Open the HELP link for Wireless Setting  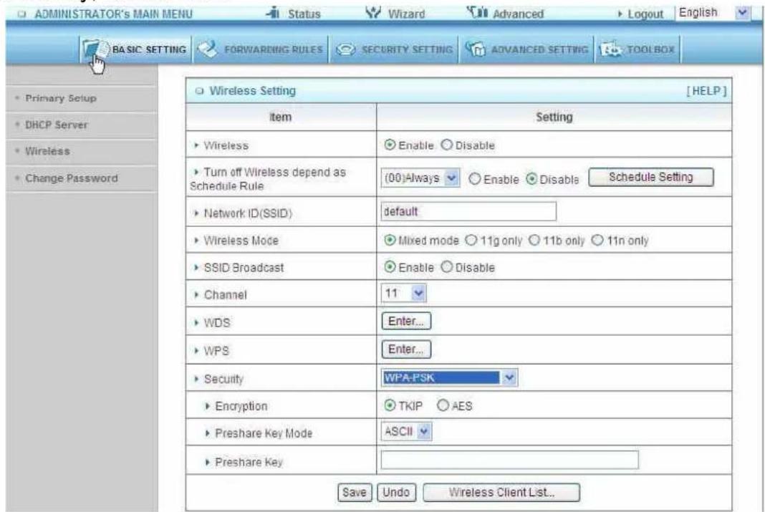click(x=706, y=91)
